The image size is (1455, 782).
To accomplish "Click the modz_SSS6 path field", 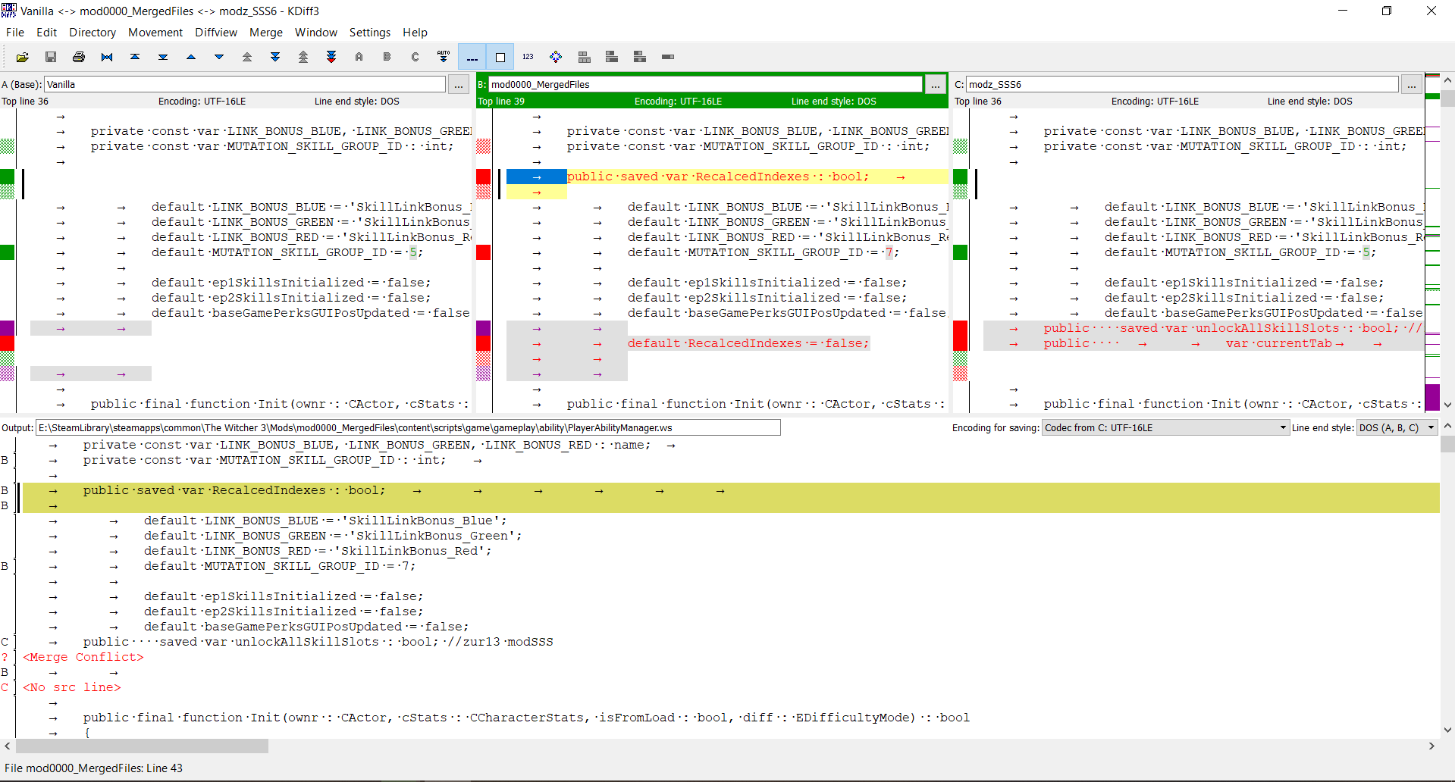I will point(1182,84).
